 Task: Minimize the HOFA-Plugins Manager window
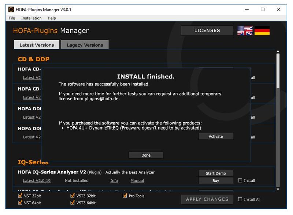tap(247, 9)
